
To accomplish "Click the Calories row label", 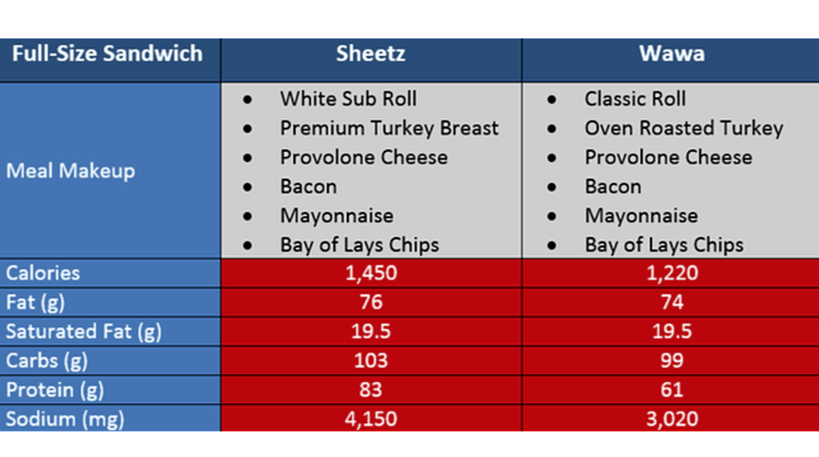I will (x=43, y=272).
